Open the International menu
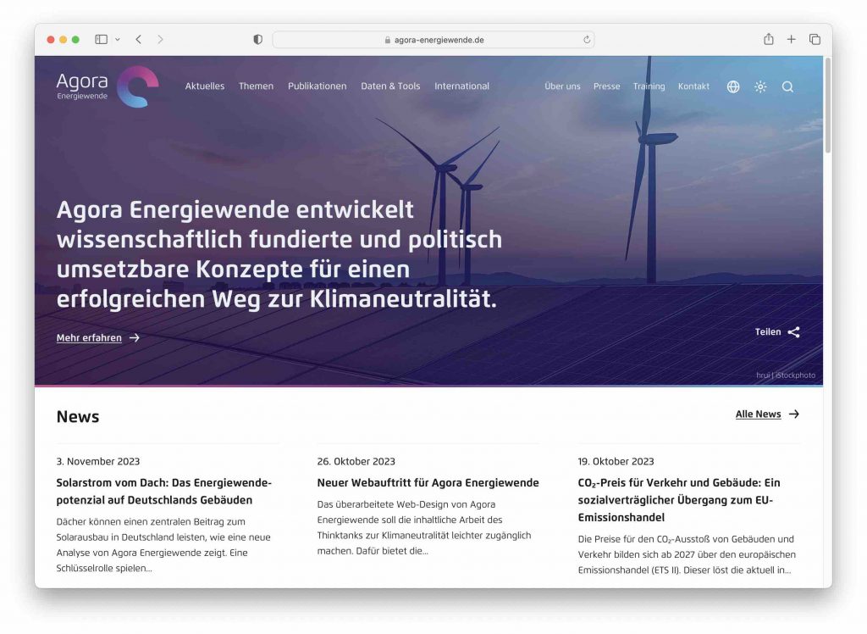This screenshot has width=867, height=634. pyautogui.click(x=461, y=86)
